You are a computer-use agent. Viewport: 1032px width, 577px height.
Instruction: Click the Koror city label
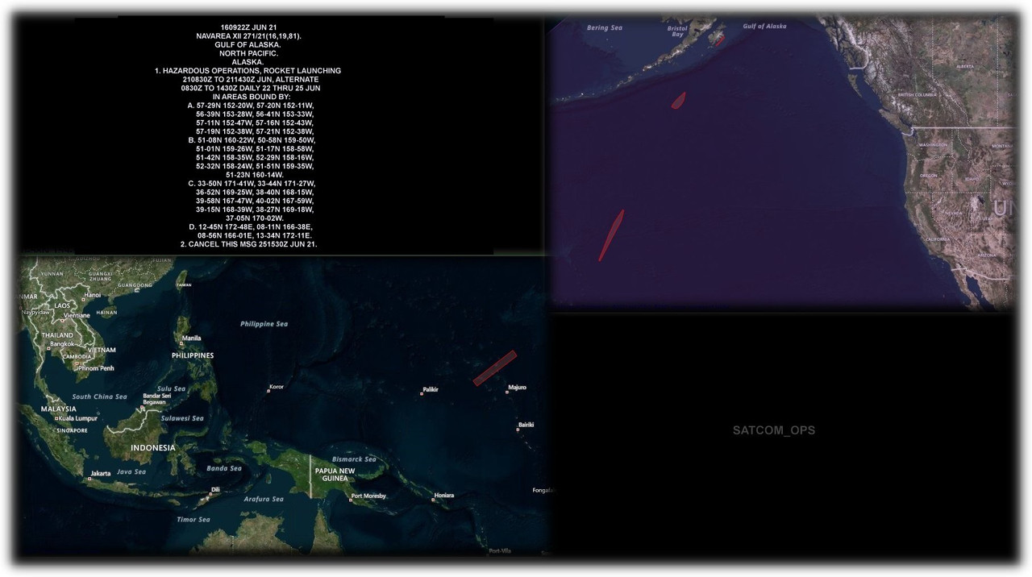(x=277, y=388)
